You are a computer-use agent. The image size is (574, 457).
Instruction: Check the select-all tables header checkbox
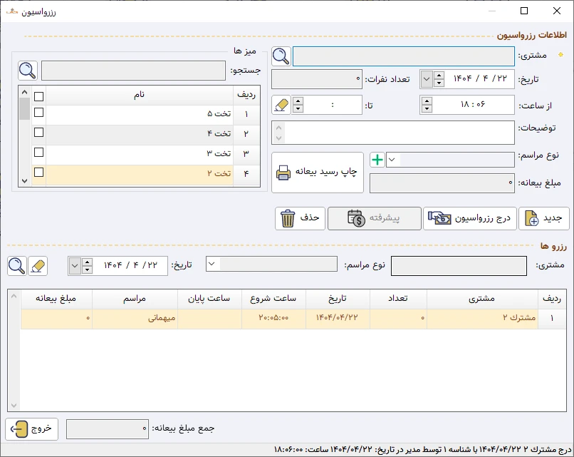pos(38,96)
